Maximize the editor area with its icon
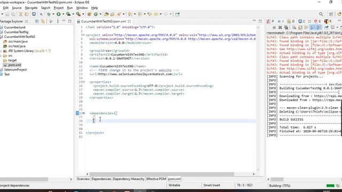Screen dimensions: 342x192 tap(260, 21)
